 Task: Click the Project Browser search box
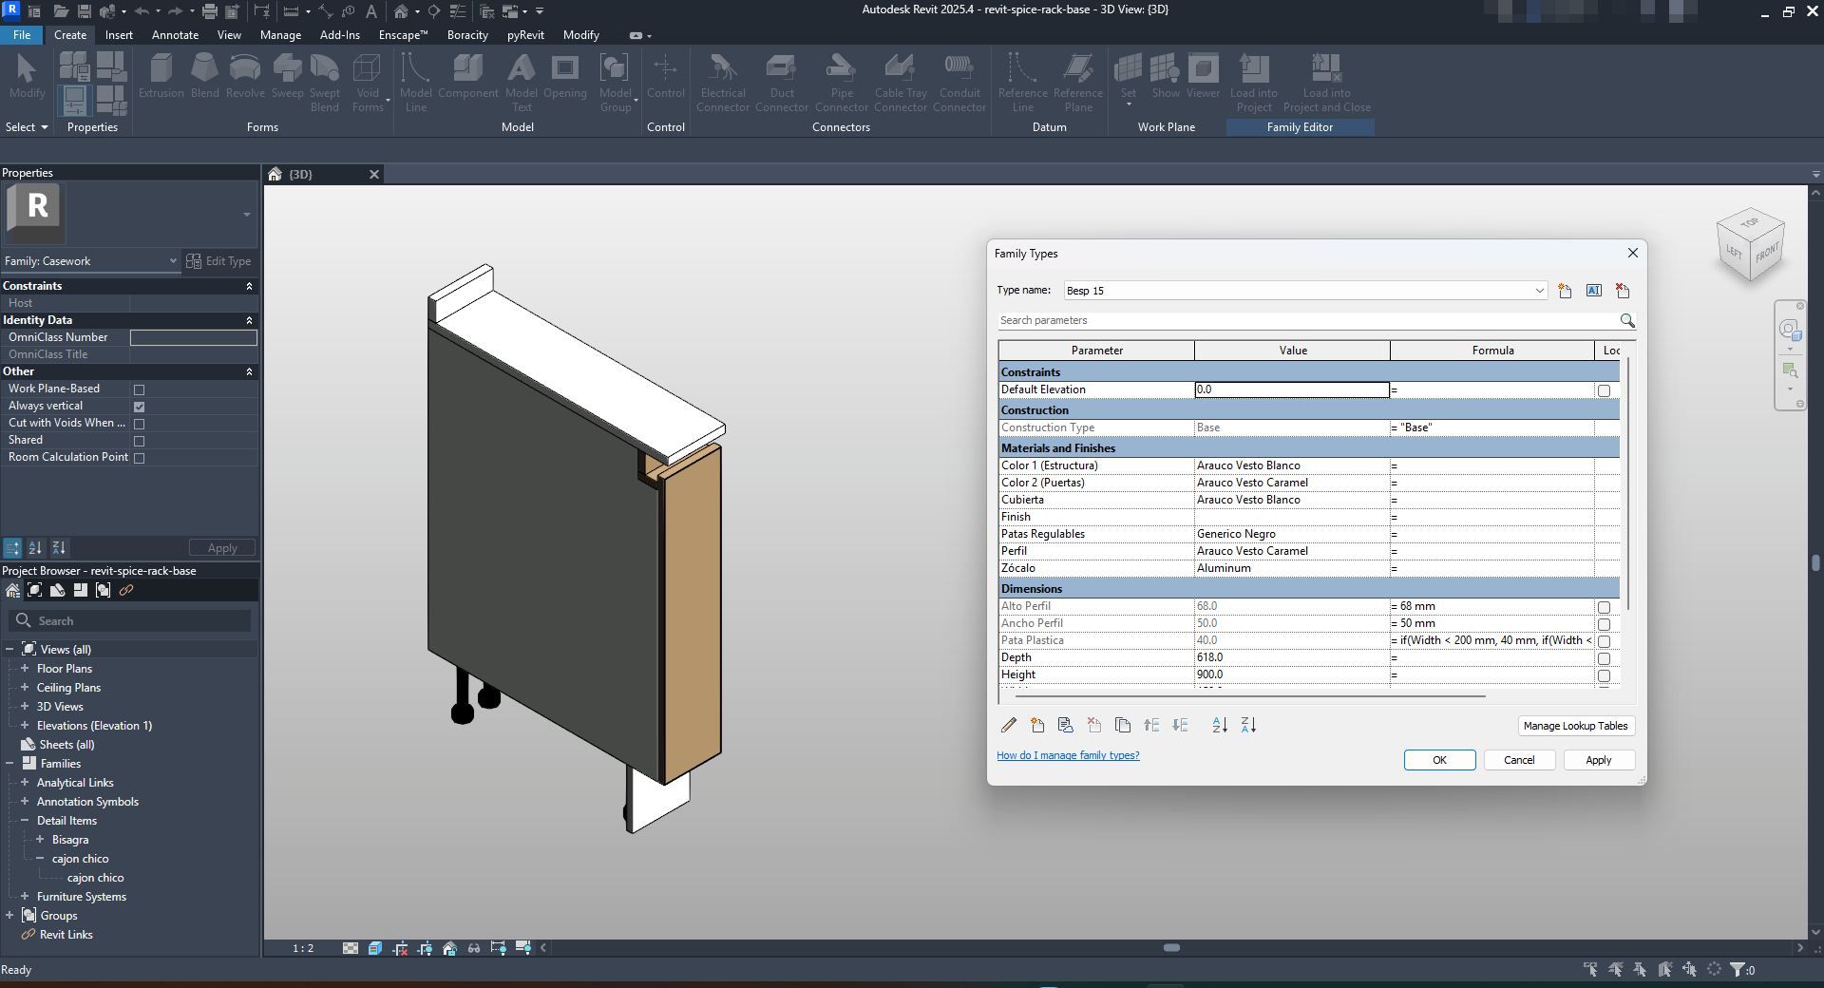point(130,620)
